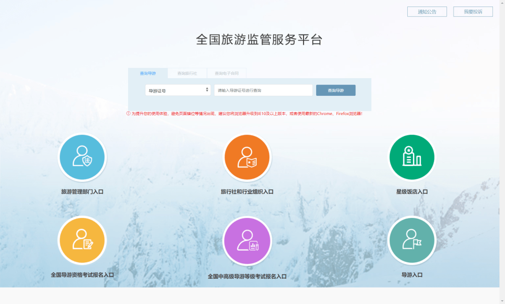Image resolution: width=505 pixels, height=304 pixels.
Task: Click the 旅行社和行业组织入口 text link
Action: tap(247, 192)
